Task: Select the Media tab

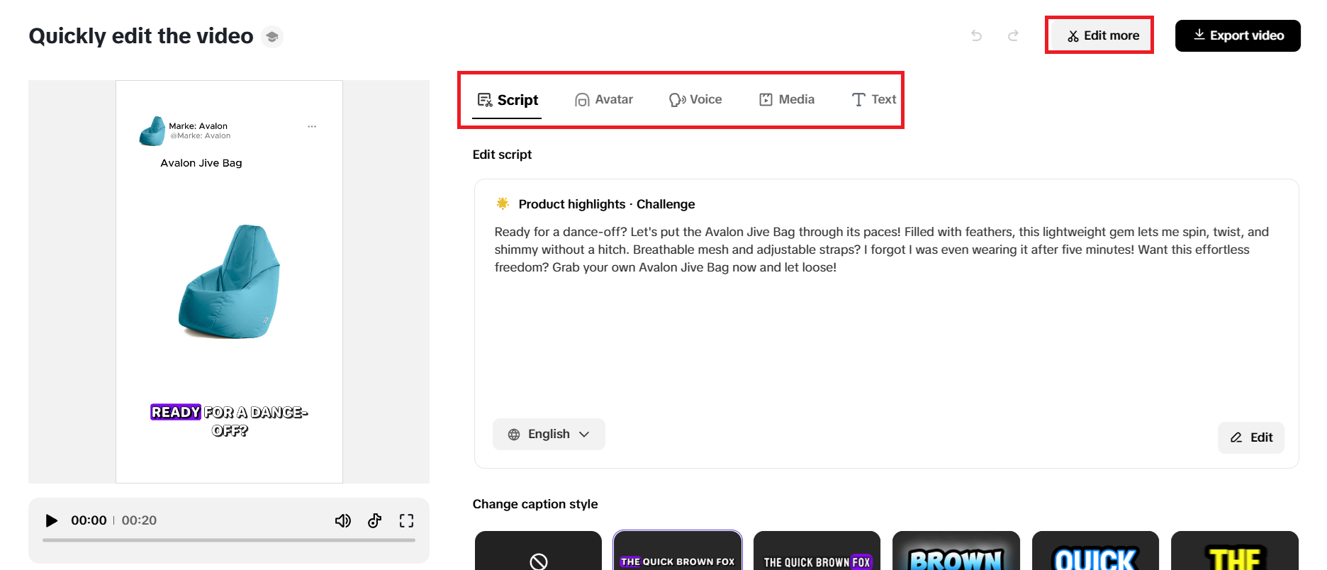Action: click(x=787, y=100)
